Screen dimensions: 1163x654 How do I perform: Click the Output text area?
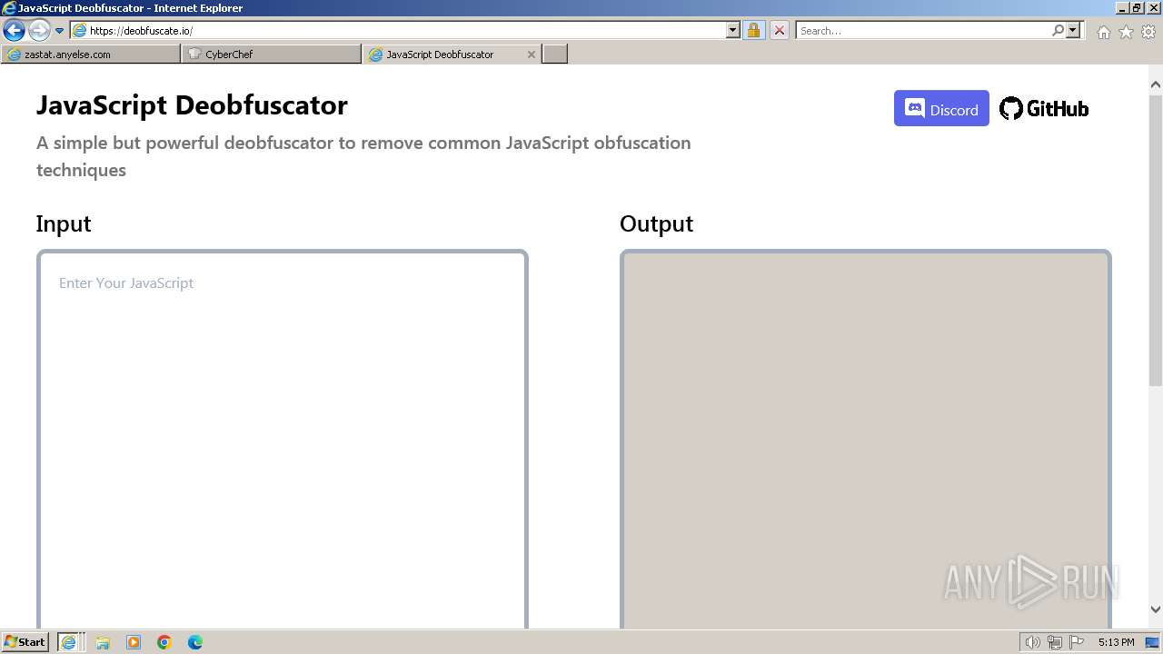(865, 441)
